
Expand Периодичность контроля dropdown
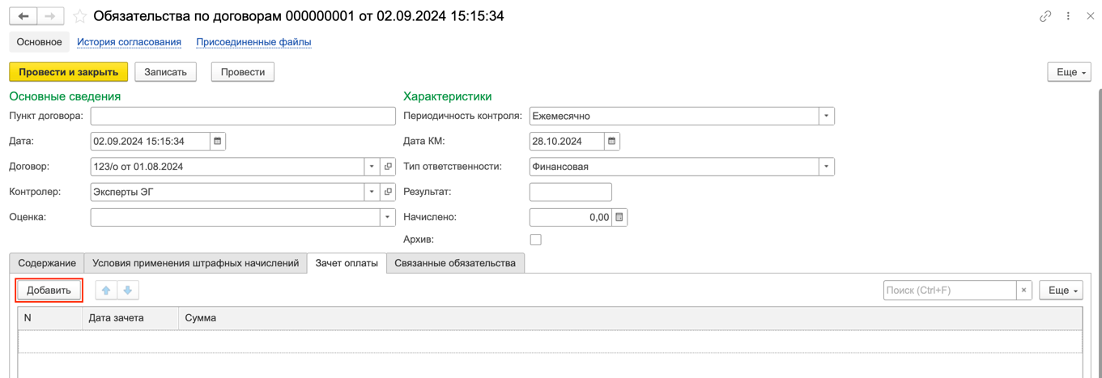click(826, 116)
